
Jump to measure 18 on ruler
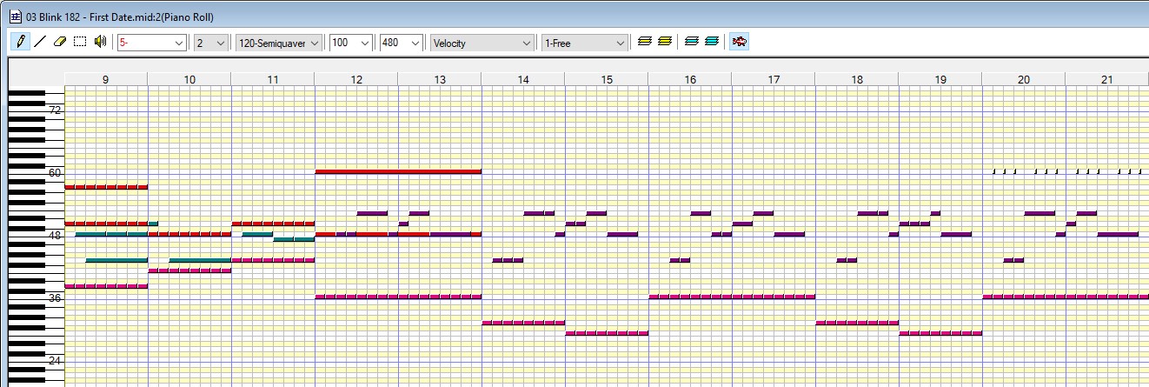pos(857,79)
